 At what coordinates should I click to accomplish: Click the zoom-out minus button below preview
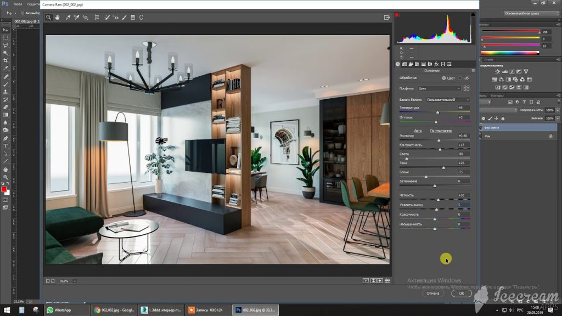coord(48,281)
